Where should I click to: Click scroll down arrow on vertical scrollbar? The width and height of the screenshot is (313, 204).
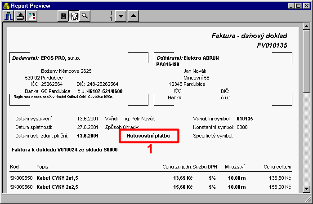click(308, 189)
